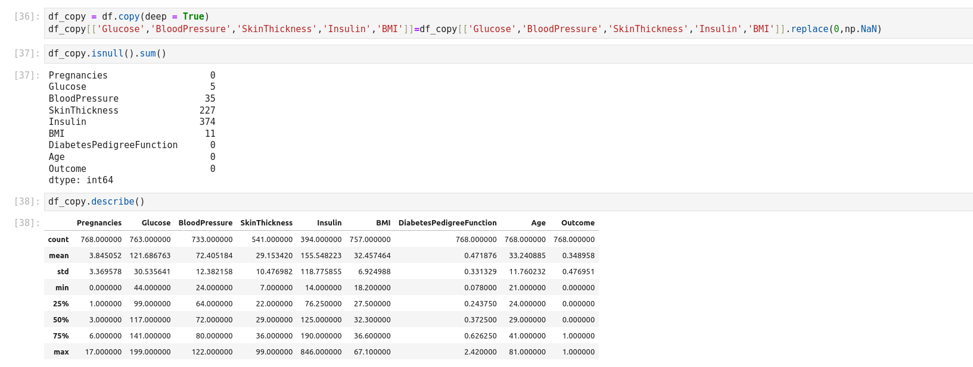Click the max row label

61,352
